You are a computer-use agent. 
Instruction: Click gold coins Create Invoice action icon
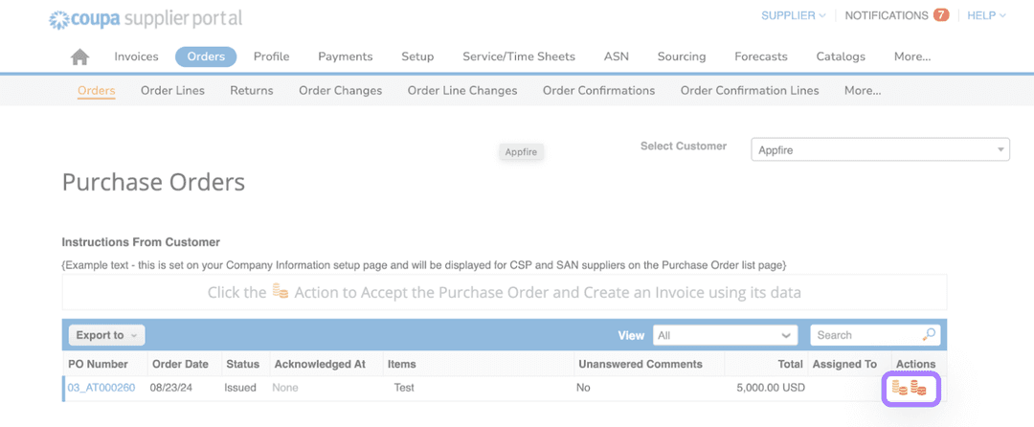pyautogui.click(x=899, y=388)
